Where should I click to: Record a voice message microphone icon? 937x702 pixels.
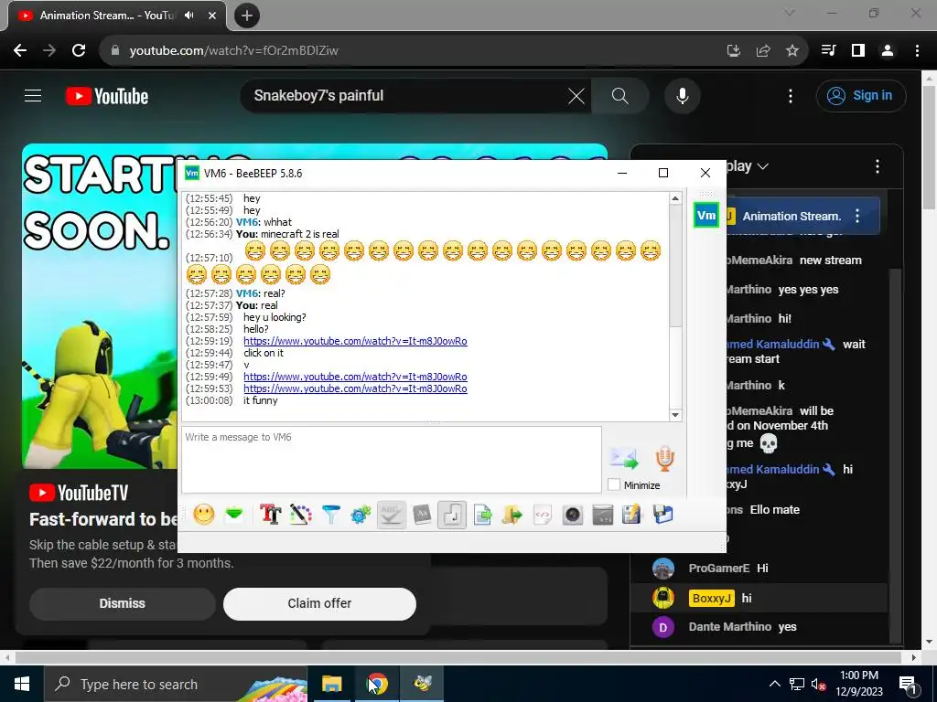click(664, 459)
